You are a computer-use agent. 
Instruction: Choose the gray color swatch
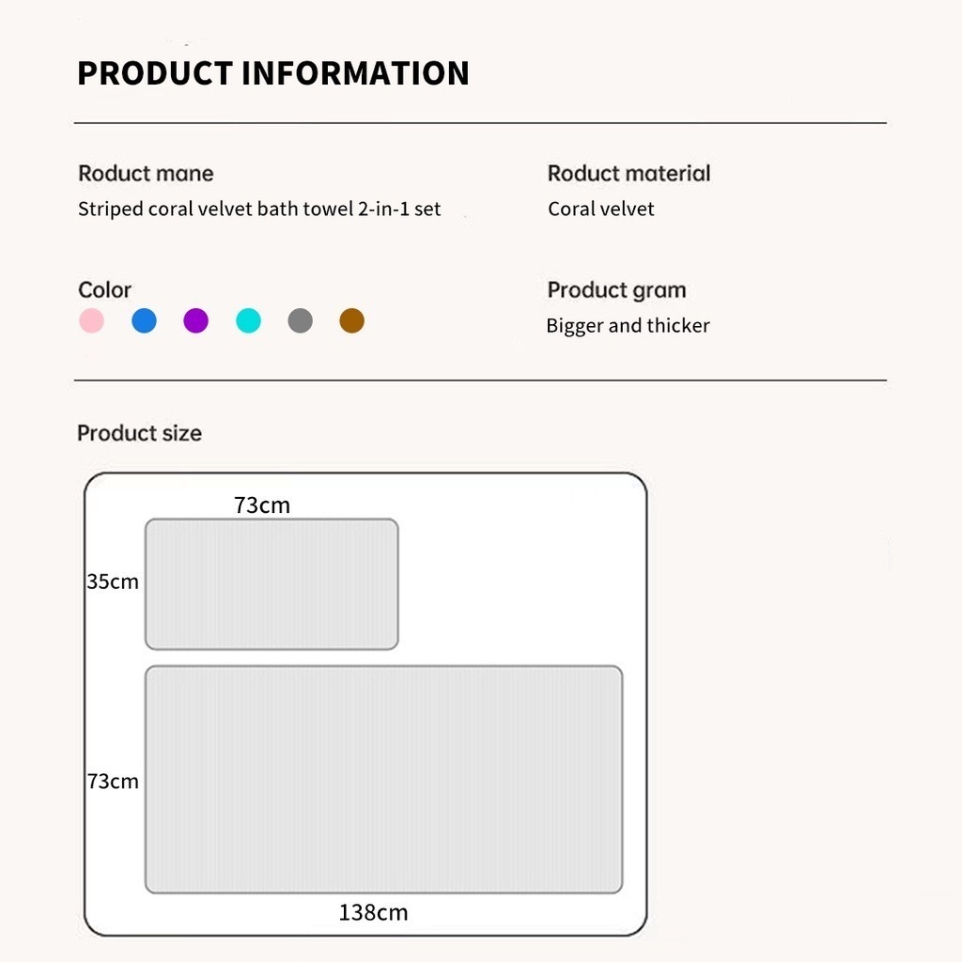pyautogui.click(x=300, y=321)
